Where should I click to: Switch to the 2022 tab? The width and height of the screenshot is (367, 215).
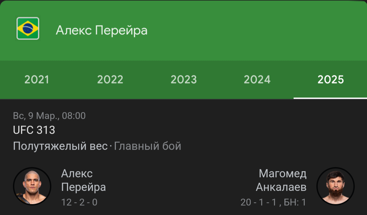point(110,80)
